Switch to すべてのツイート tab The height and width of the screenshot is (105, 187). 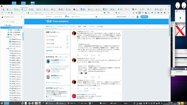tap(63, 27)
